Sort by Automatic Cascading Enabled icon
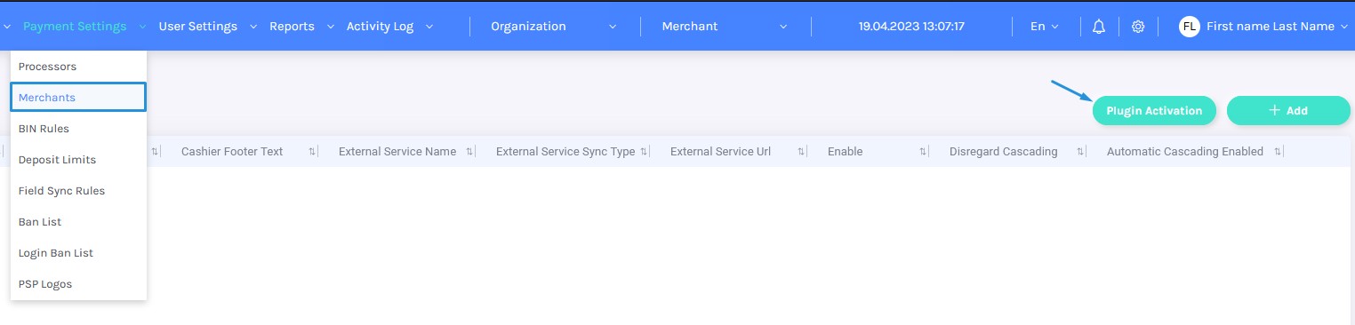The width and height of the screenshot is (1355, 325). (1278, 152)
